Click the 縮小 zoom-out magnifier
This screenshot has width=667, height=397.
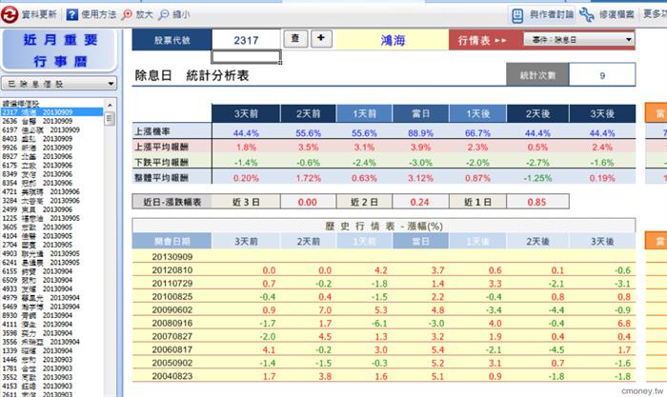click(x=163, y=15)
